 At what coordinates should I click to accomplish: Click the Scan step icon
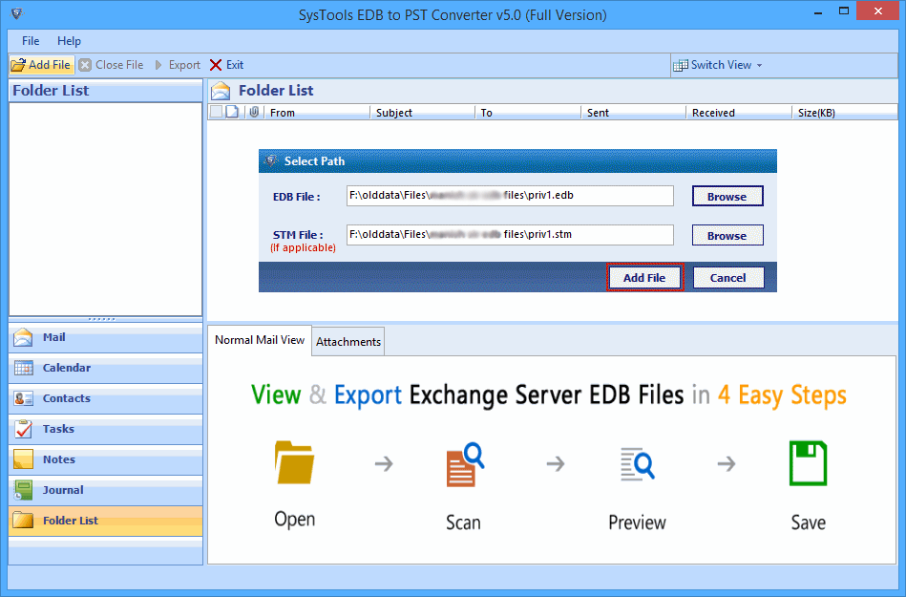tap(465, 464)
